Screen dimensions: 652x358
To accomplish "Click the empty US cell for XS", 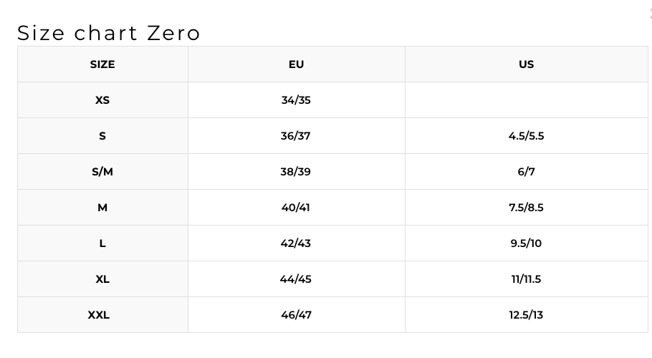I will tap(526, 100).
